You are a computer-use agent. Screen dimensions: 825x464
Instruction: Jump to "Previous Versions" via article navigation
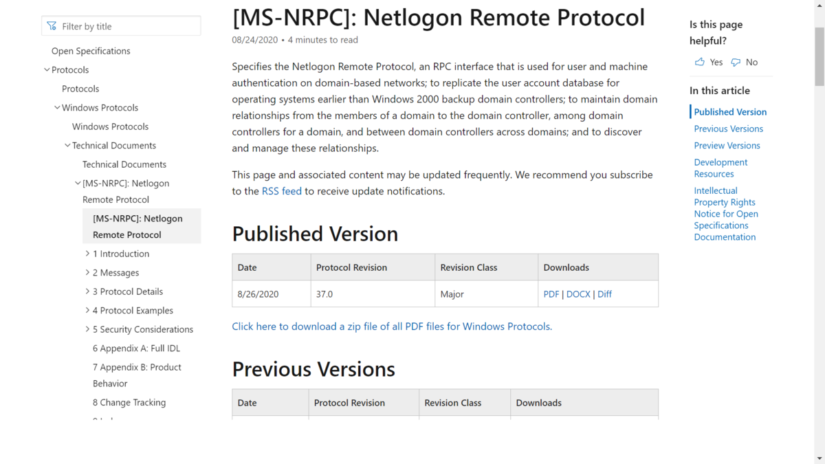pyautogui.click(x=728, y=129)
